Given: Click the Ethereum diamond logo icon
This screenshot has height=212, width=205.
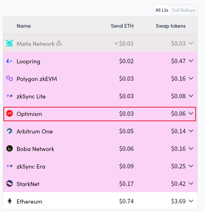Looking at the screenshot, I should pos(9,201).
